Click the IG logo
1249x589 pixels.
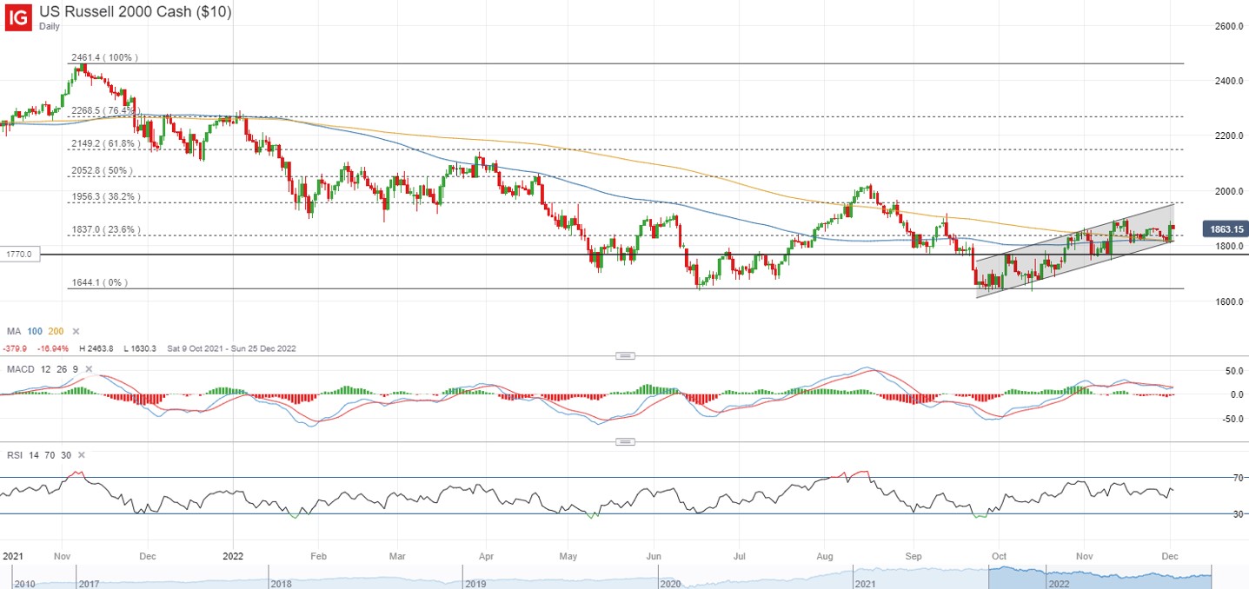coord(20,17)
